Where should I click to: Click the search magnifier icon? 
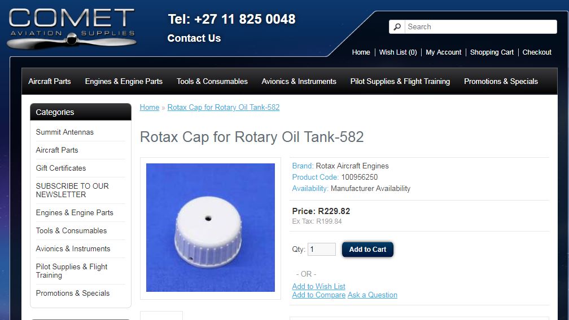tap(397, 27)
